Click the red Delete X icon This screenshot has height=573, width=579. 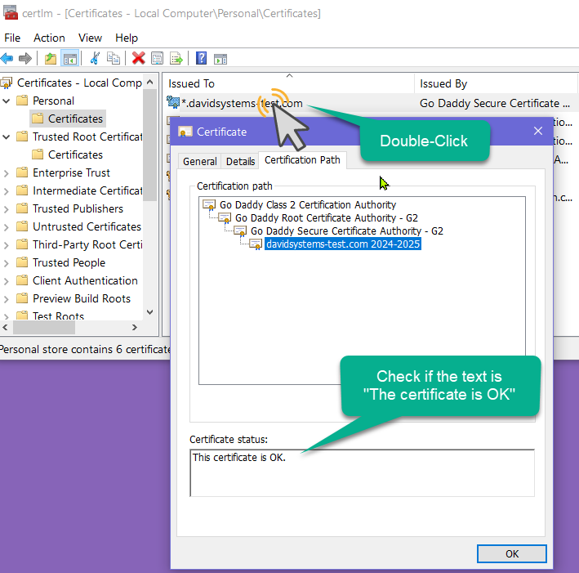click(x=138, y=58)
